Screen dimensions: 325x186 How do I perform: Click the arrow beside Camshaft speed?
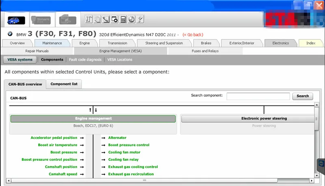82,174
